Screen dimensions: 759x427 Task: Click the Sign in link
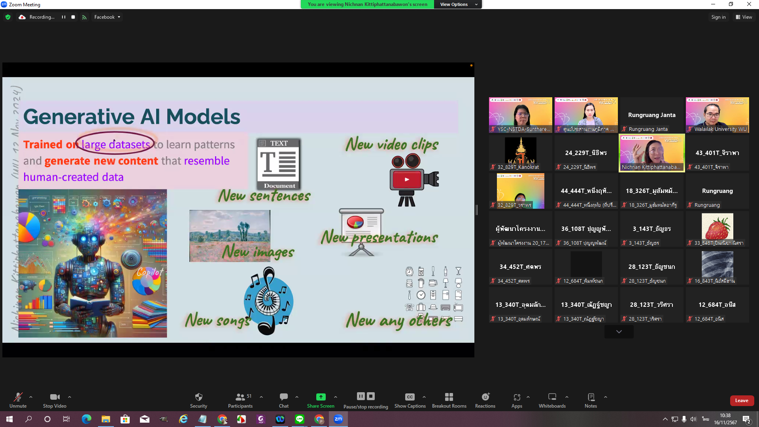click(x=718, y=17)
